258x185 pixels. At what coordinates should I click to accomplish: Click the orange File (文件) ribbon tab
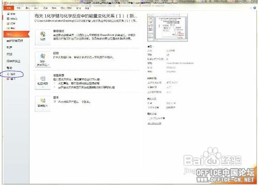pyautogui.click(x=9, y=8)
